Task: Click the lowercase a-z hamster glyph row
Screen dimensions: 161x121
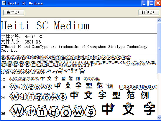Action: click(x=66, y=57)
